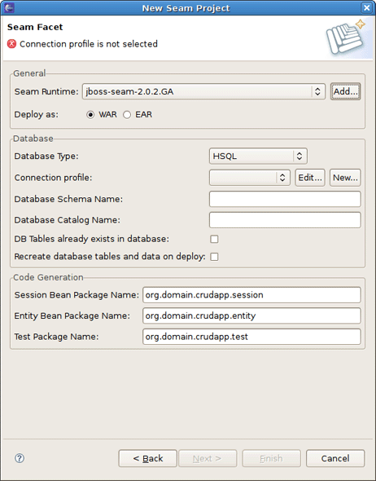Enable Recreate database tables on deploy
376x481 pixels.
(x=214, y=257)
